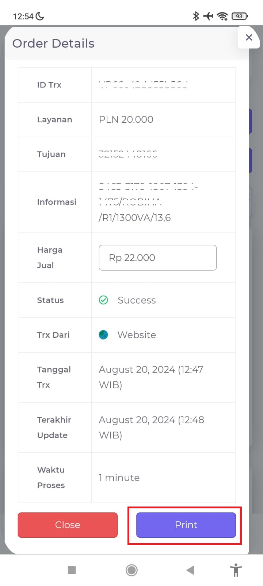
Task: Tap the Wi-Fi signal status icon
Action: click(x=222, y=16)
